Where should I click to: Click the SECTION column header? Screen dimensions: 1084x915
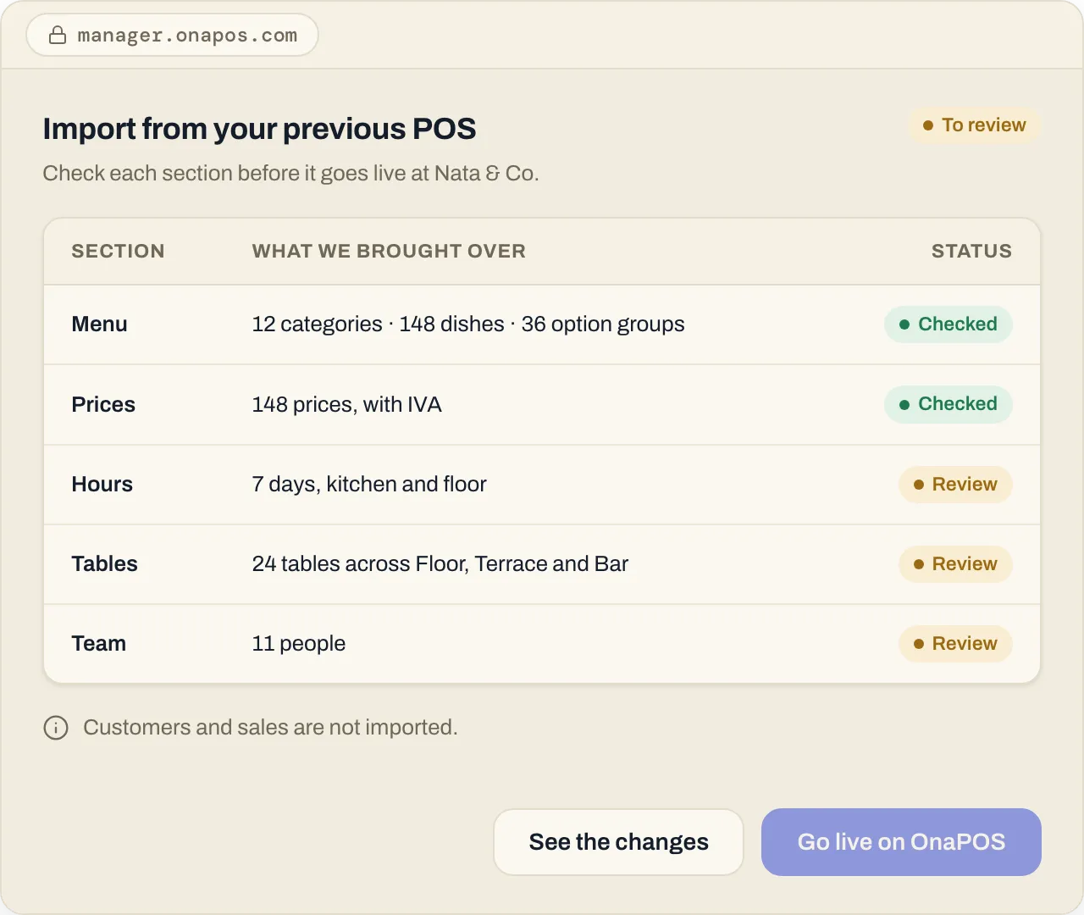[119, 252]
